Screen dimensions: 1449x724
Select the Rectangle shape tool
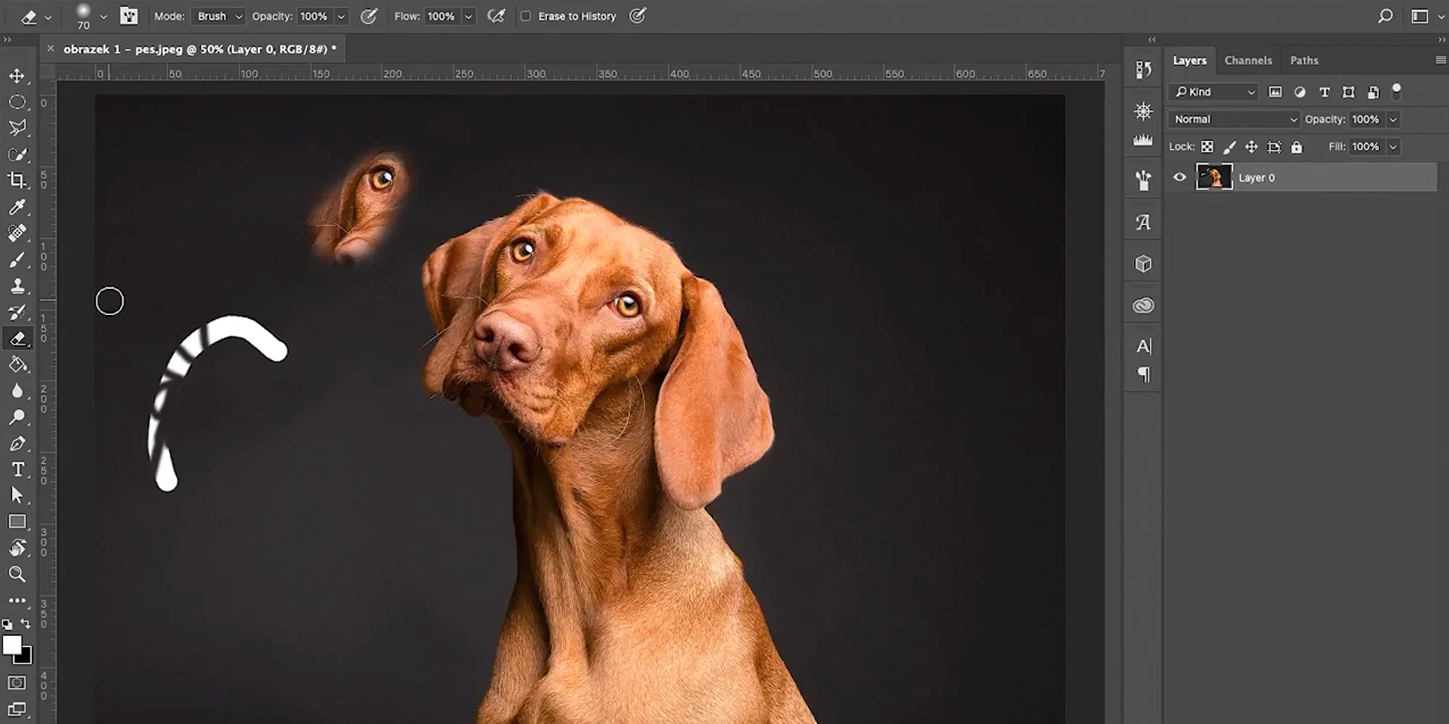(17, 521)
